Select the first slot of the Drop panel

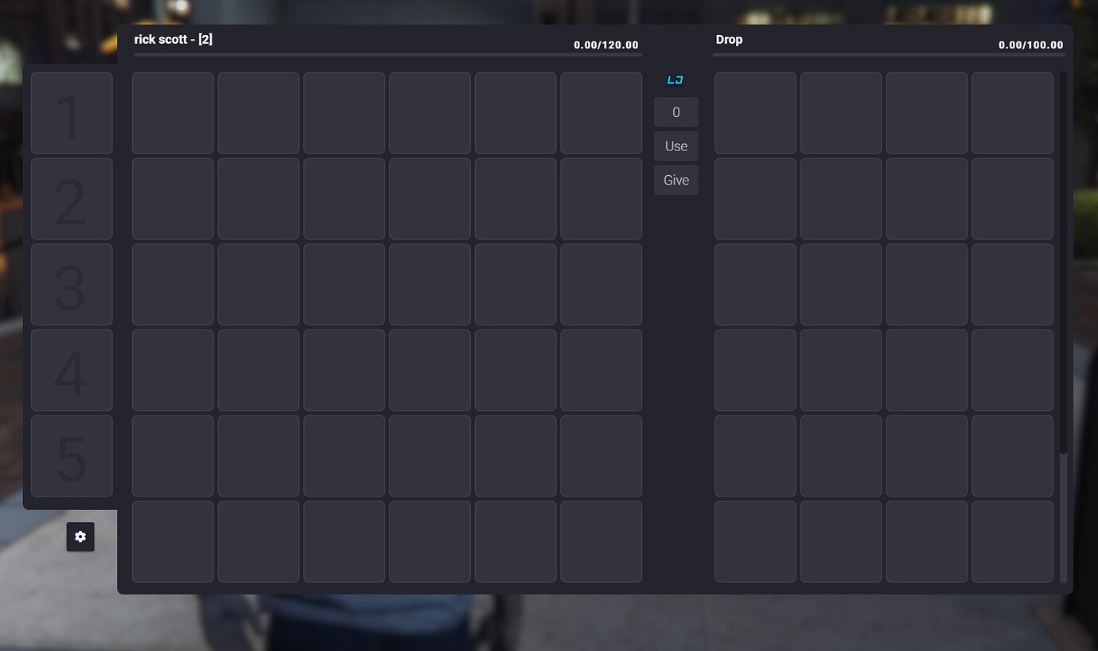pos(754,113)
